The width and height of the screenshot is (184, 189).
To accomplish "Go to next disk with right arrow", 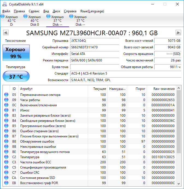I will tap(178, 33).
